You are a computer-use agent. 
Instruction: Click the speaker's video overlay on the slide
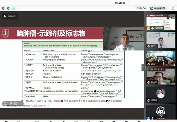coord(124,39)
